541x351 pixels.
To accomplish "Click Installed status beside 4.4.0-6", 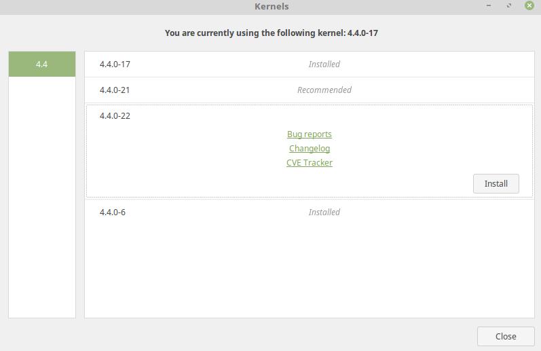I will (324, 213).
